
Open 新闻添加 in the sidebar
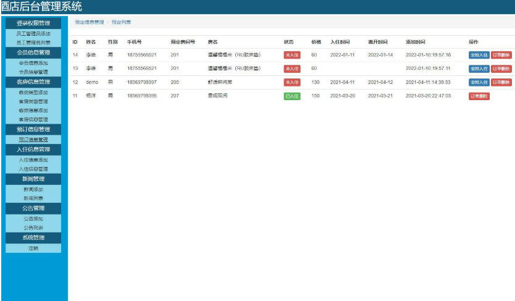tap(33, 189)
